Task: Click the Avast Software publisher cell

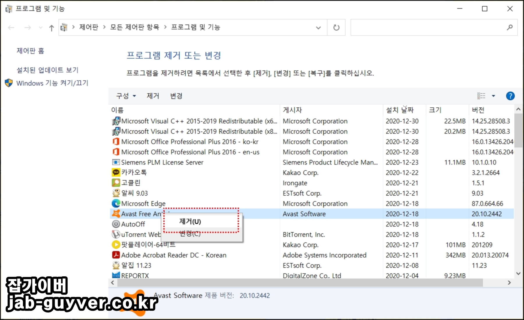Action: pos(304,214)
